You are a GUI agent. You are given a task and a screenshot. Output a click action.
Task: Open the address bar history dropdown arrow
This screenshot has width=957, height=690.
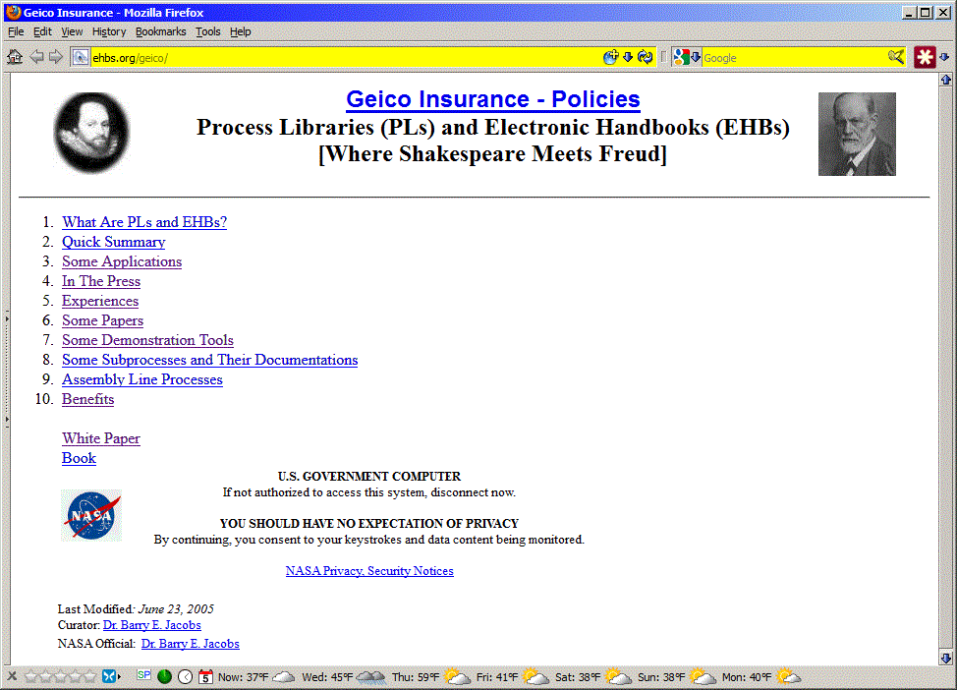(x=628, y=57)
